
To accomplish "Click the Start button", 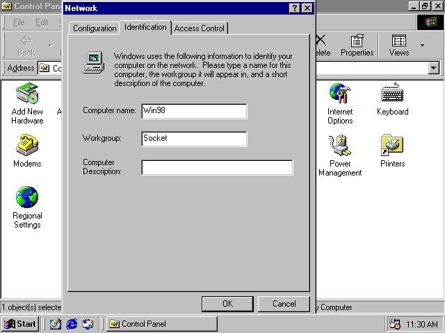I will coord(20,324).
